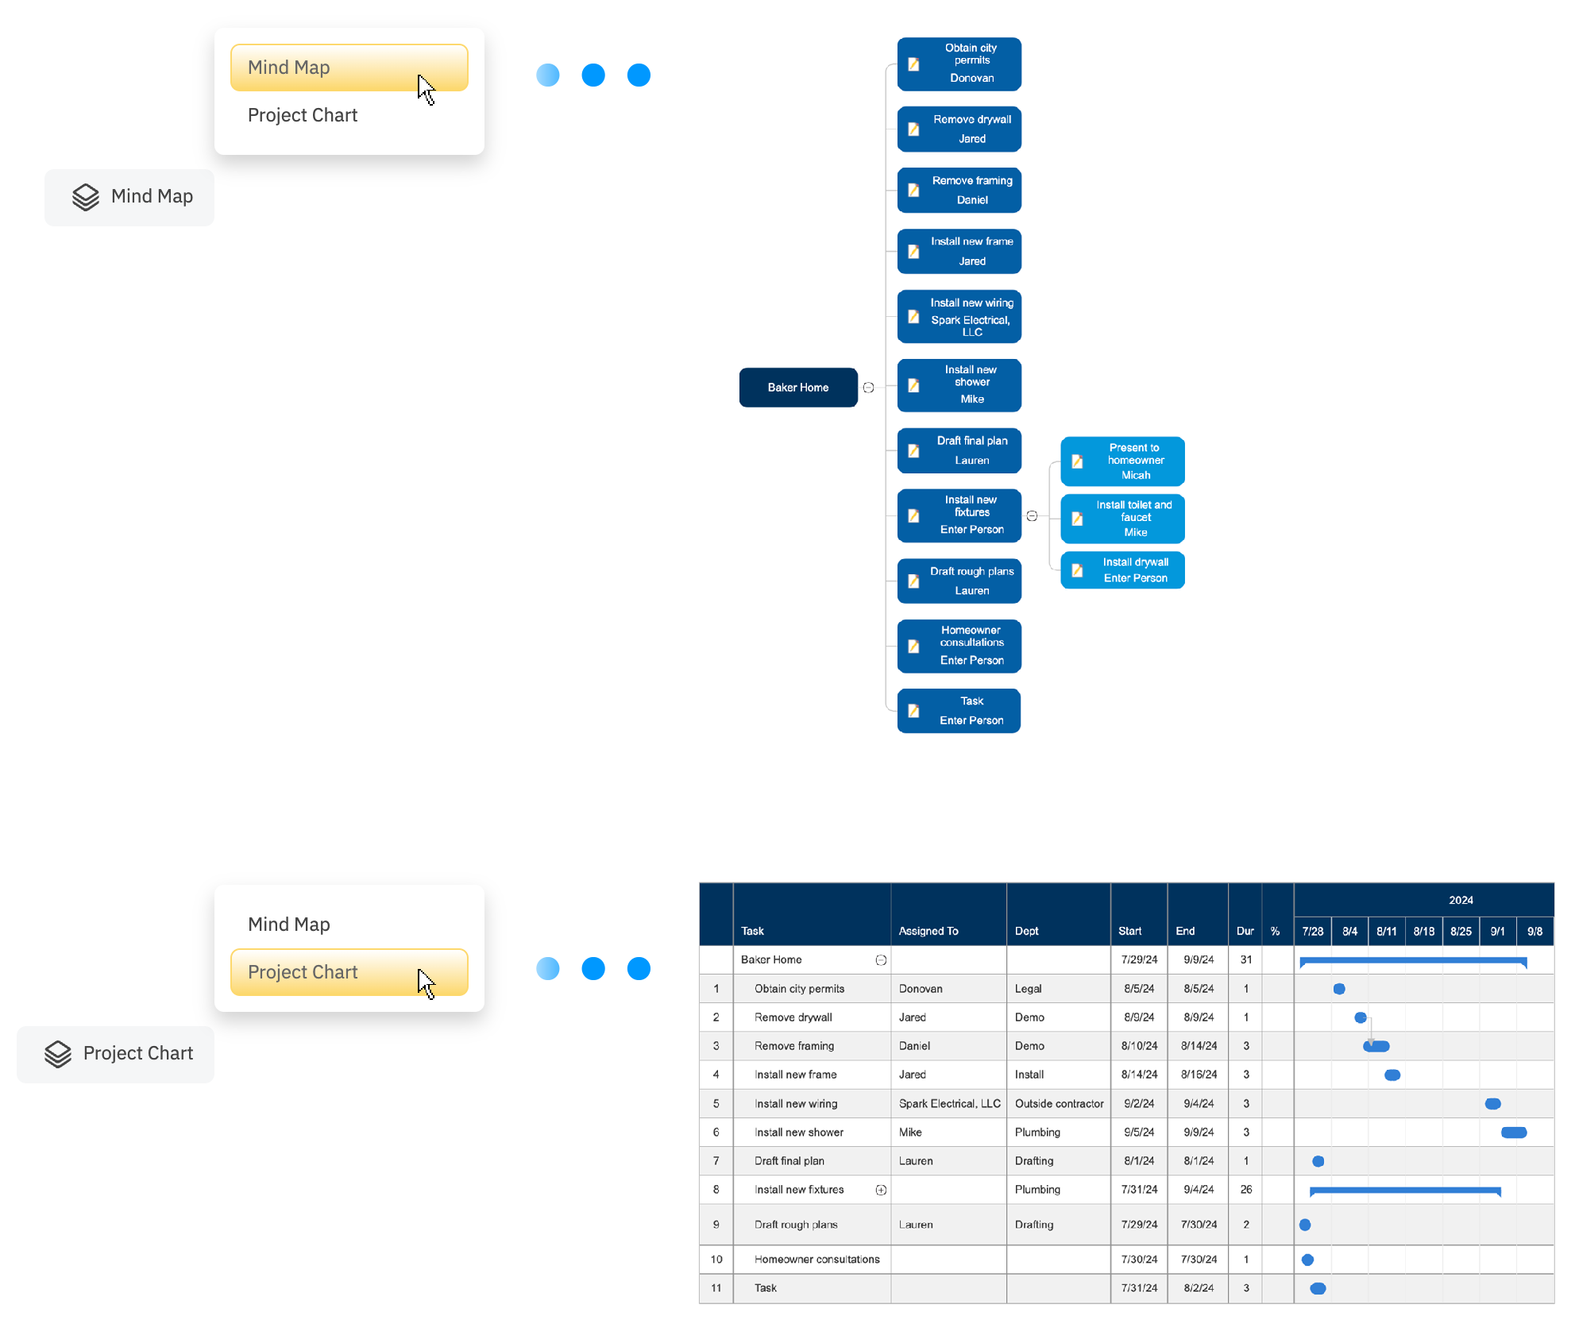Click the pencil icon on Install new wiring node
1575x1324 pixels.
pyautogui.click(x=912, y=316)
